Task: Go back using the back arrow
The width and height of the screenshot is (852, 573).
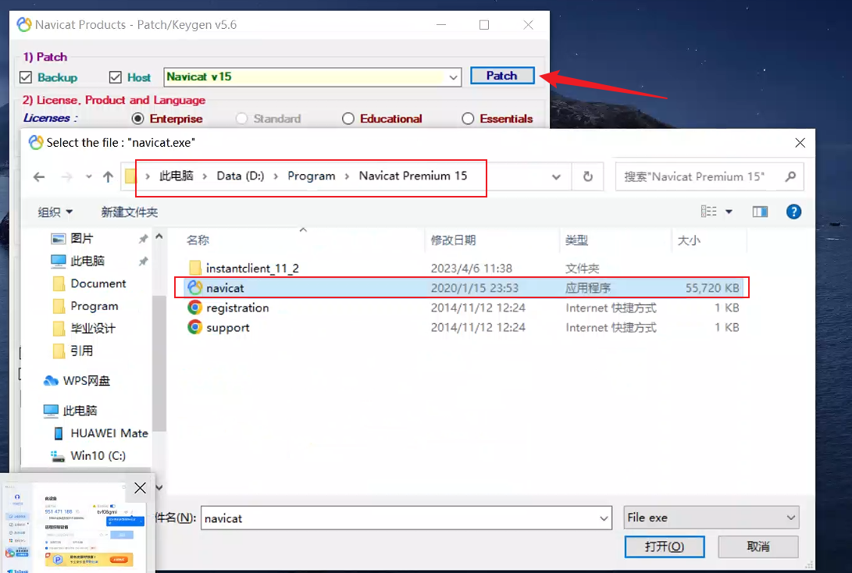Action: pos(39,176)
